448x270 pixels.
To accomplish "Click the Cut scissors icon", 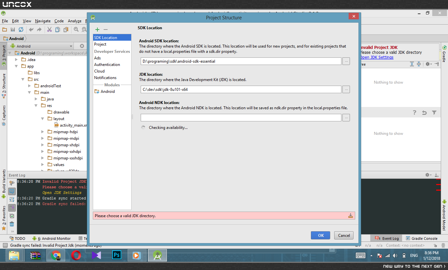I will coord(50,30).
